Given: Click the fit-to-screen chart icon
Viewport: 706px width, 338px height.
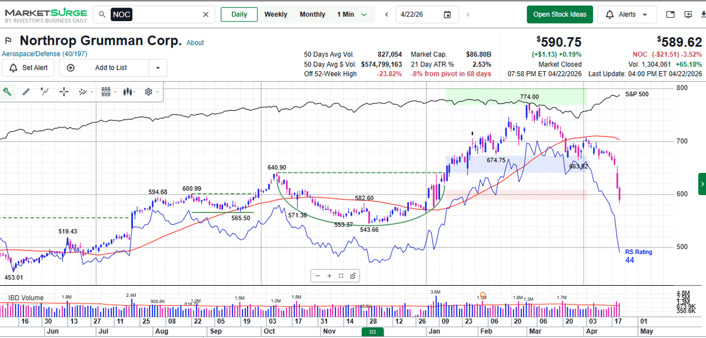Looking at the screenshot, I should pyautogui.click(x=341, y=276).
